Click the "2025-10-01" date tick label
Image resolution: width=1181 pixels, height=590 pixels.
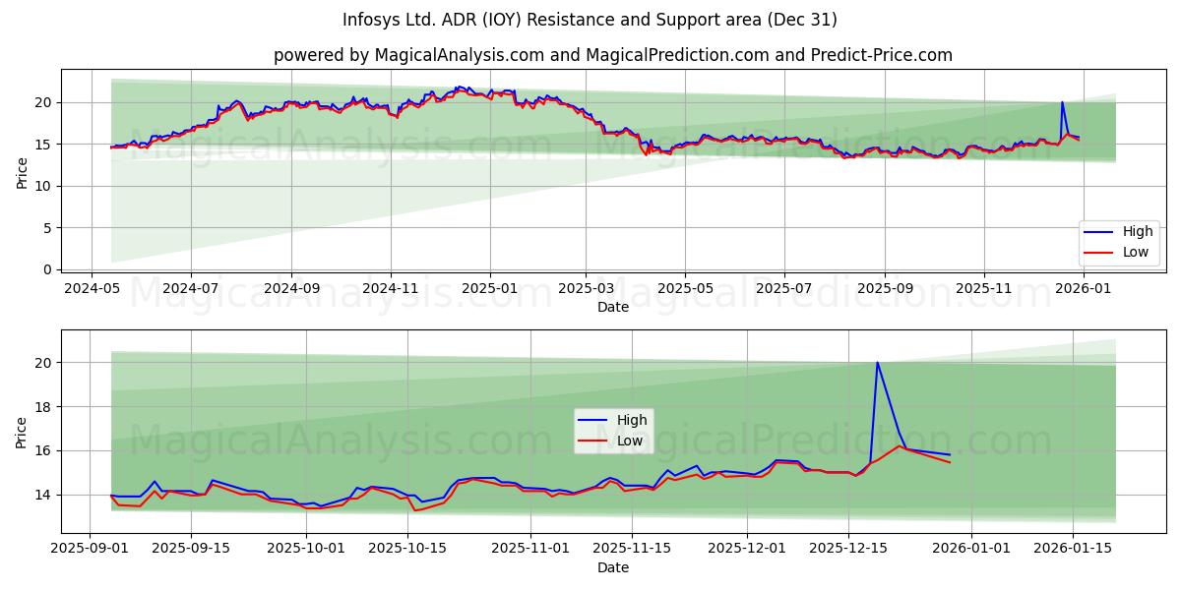click(x=307, y=550)
